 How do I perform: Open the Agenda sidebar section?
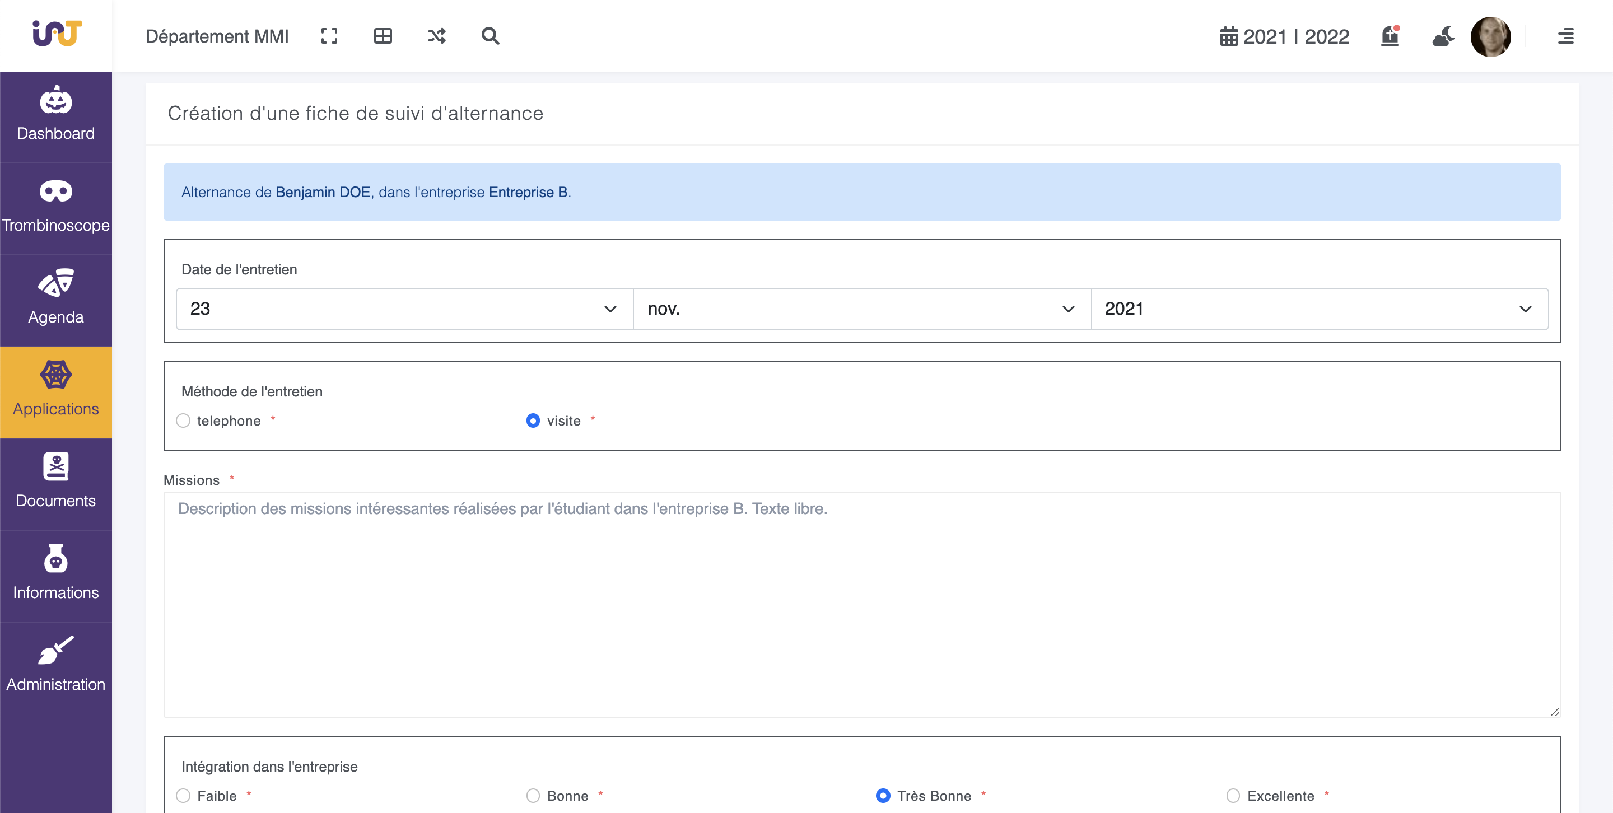pyautogui.click(x=56, y=300)
